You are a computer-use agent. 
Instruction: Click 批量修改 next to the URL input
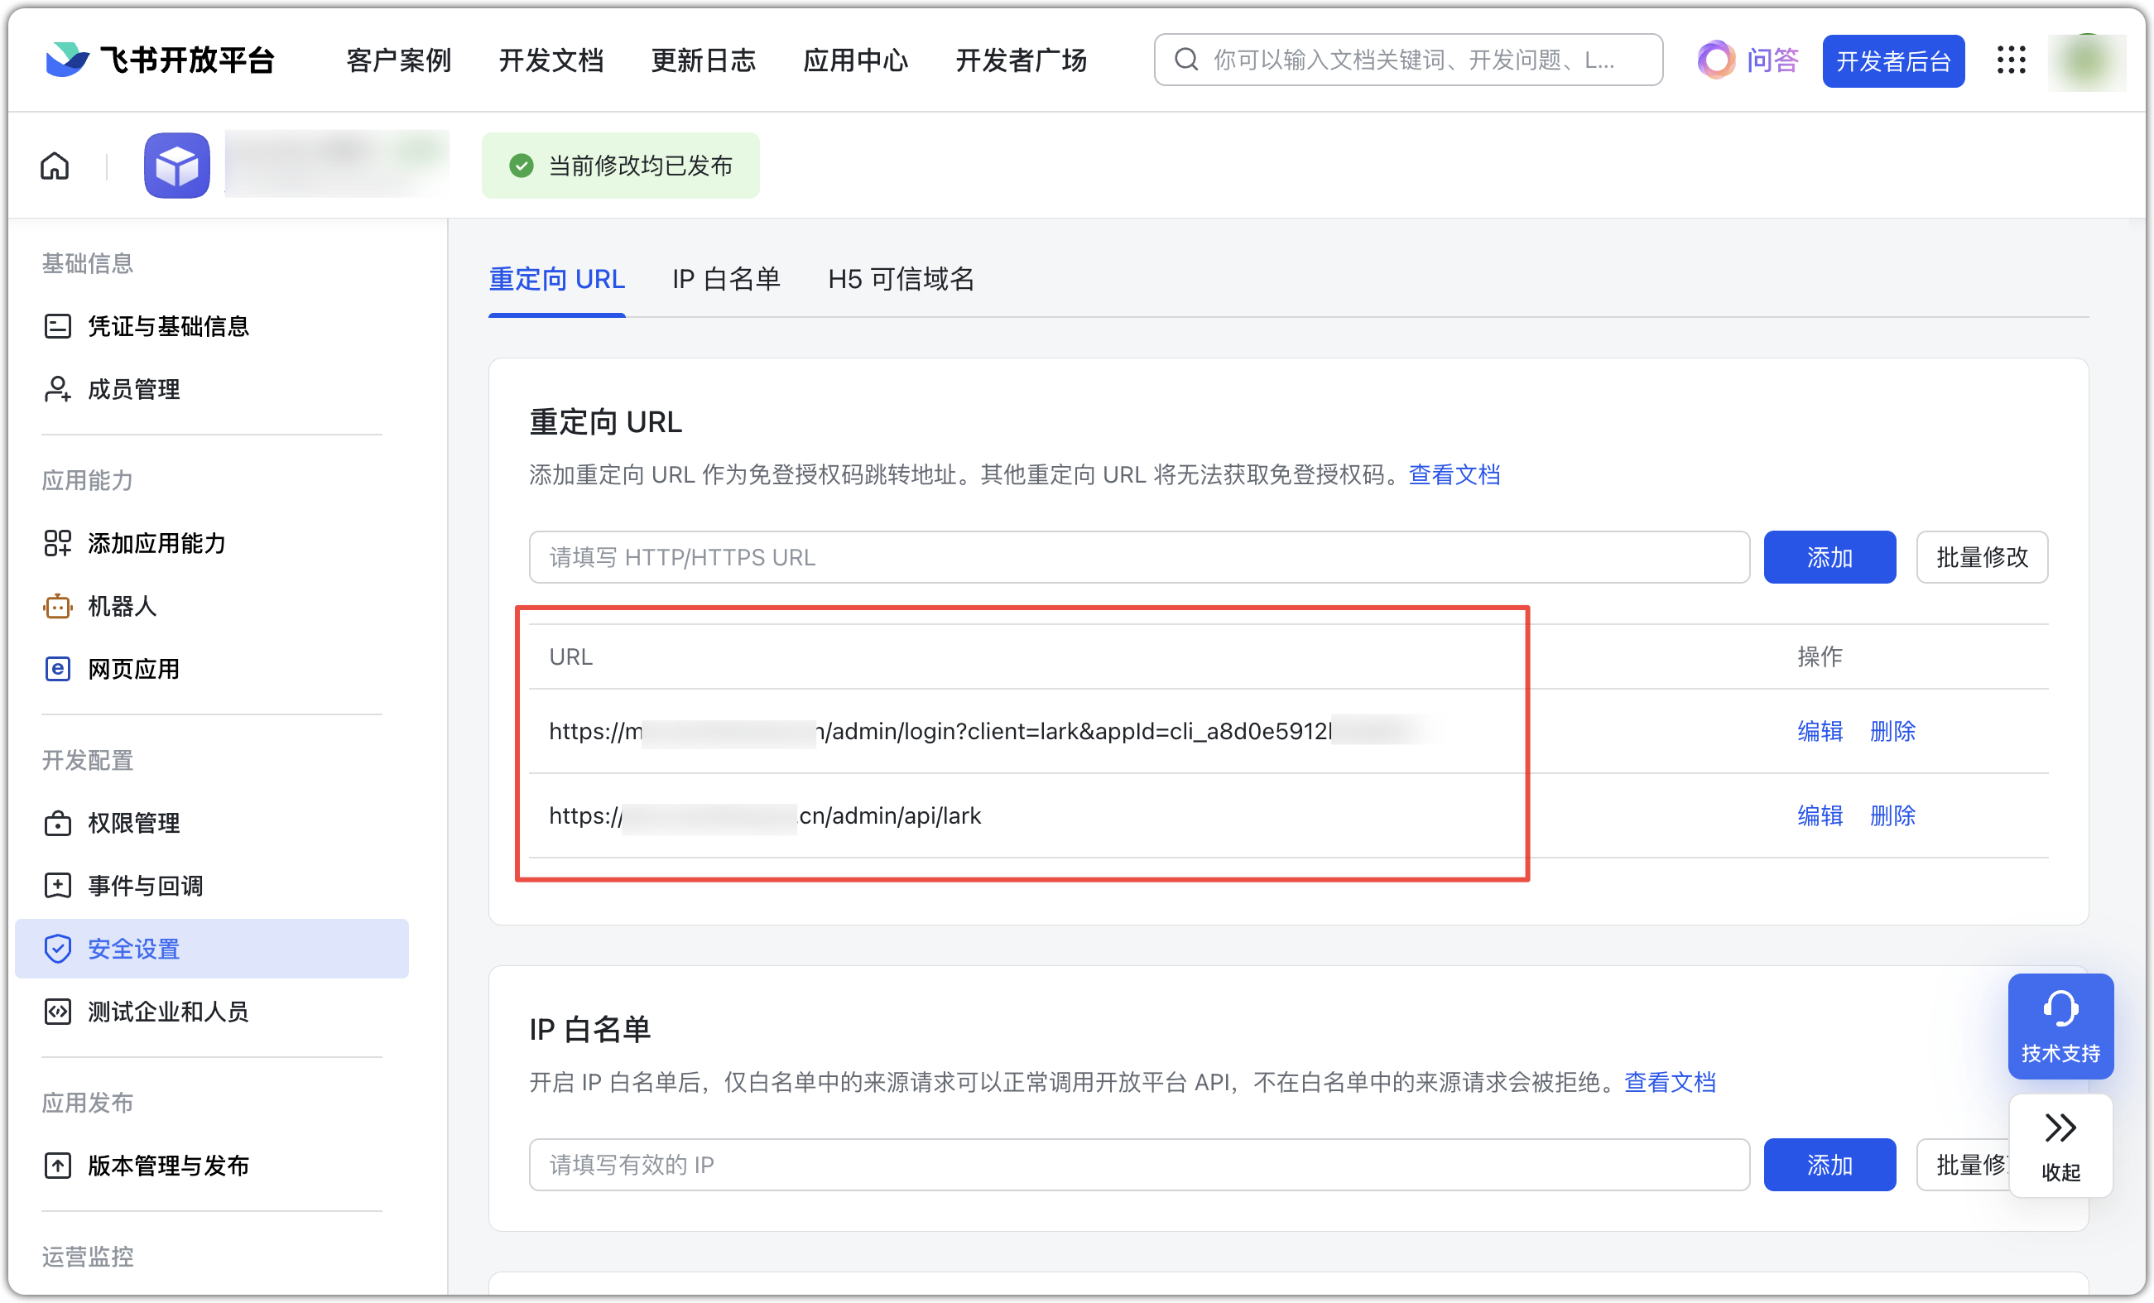coord(1982,556)
